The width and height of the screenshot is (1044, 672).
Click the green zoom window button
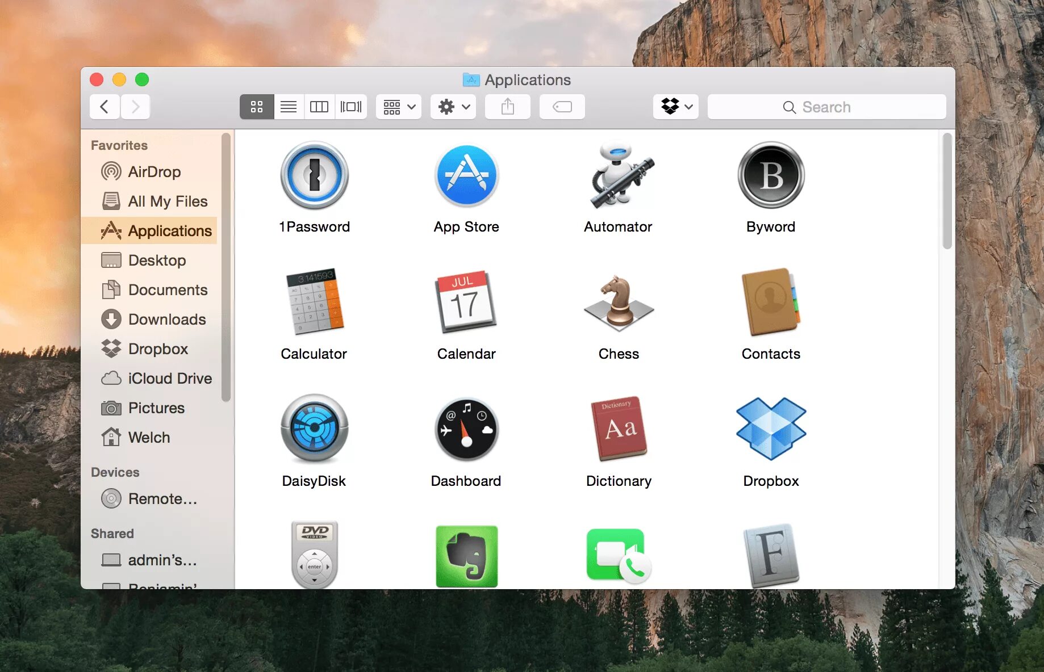(142, 79)
